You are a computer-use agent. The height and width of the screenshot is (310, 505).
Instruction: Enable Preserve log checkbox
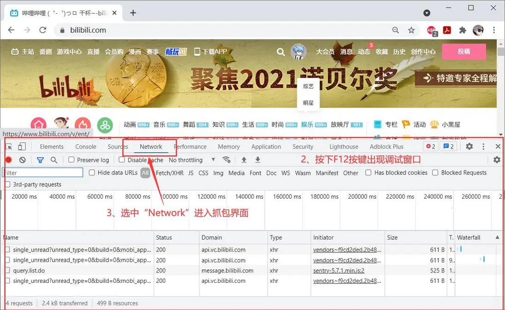[71, 160]
